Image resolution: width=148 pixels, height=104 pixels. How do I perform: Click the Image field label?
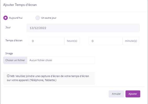tap(9, 53)
